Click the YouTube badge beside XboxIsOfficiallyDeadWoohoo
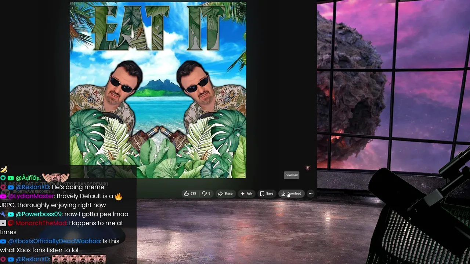 click(x=3, y=241)
